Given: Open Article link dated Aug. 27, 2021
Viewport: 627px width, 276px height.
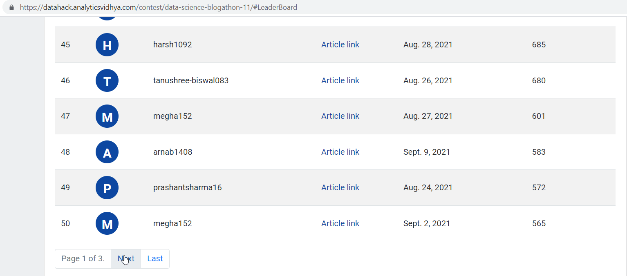Looking at the screenshot, I should (340, 116).
